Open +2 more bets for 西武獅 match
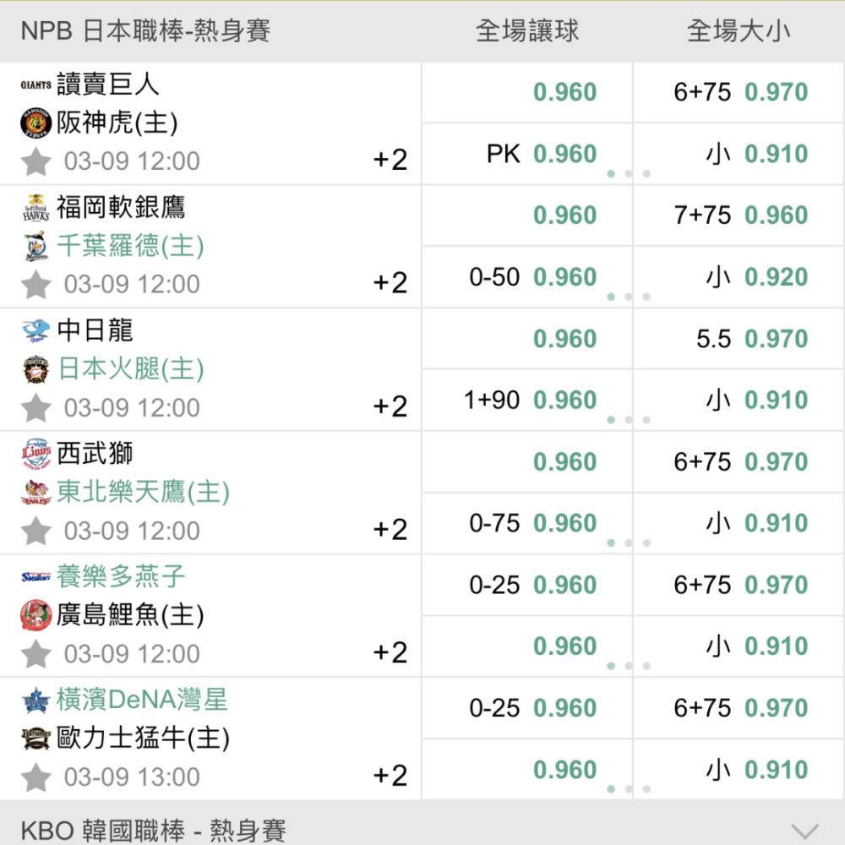The width and height of the screenshot is (845, 845). 390,529
